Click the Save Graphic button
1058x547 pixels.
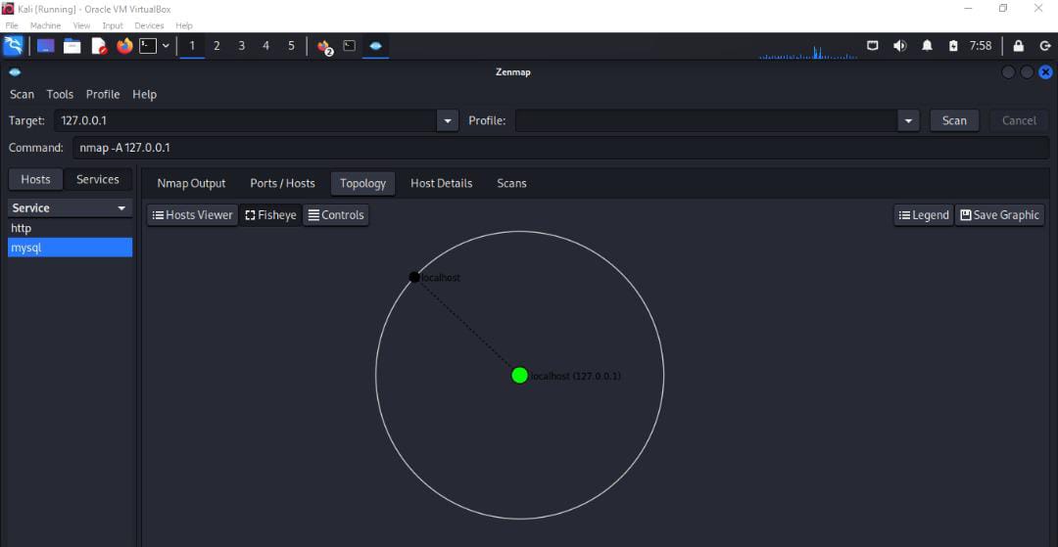(1000, 215)
